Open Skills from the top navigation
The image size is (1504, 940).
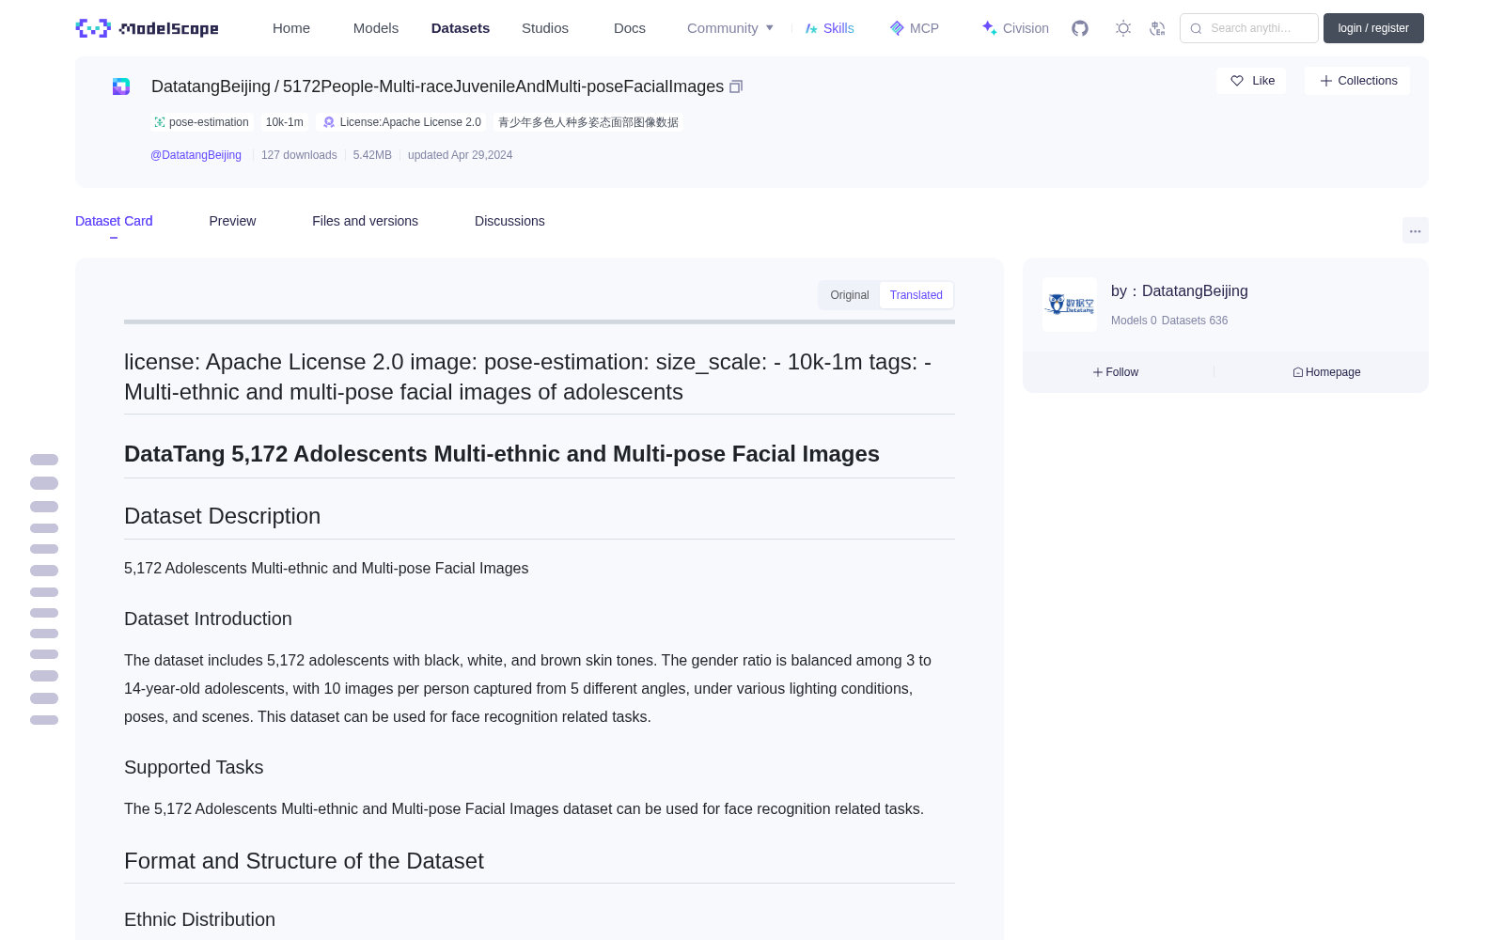tap(829, 28)
